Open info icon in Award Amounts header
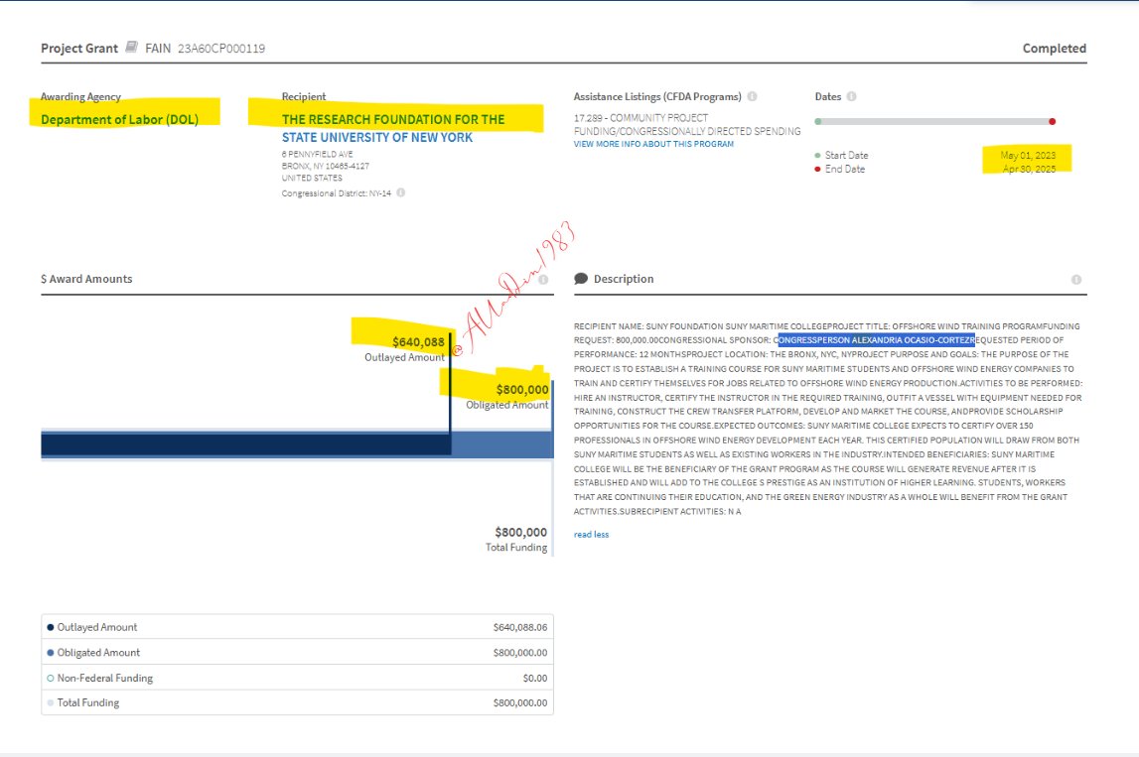Screen dimensions: 1139x757 pyautogui.click(x=543, y=280)
